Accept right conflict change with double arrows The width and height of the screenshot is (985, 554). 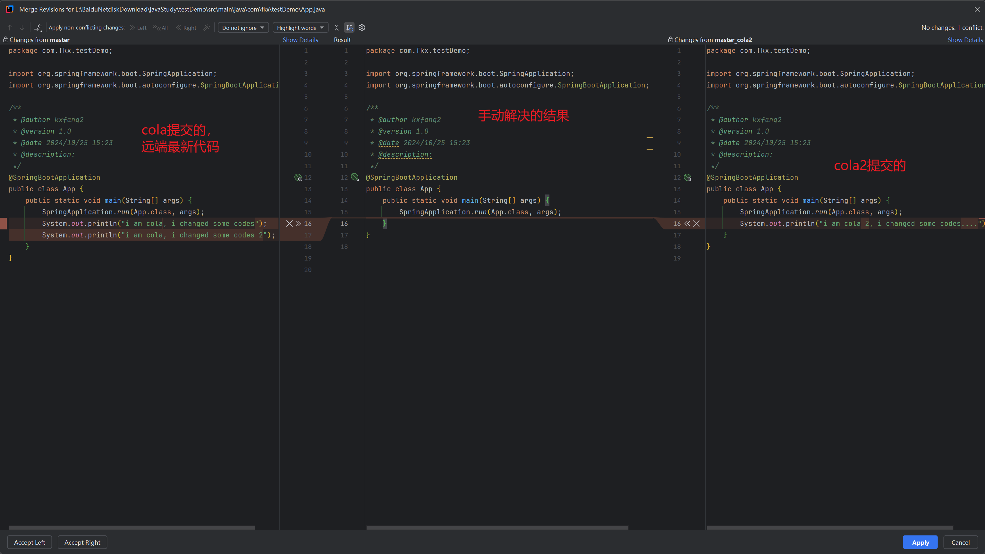(688, 224)
